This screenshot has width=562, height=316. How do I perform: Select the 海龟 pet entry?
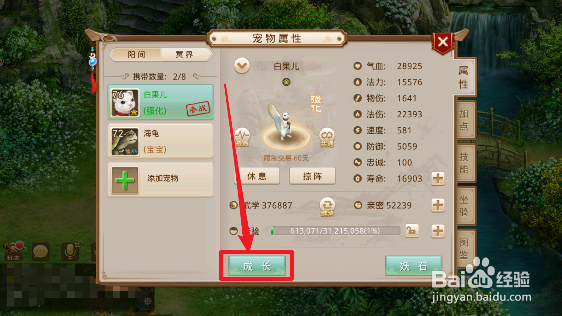[x=161, y=141]
